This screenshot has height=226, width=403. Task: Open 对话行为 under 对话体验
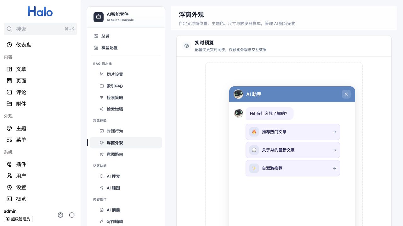click(x=126, y=131)
